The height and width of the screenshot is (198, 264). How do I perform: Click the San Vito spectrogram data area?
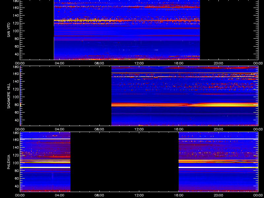point(127,30)
